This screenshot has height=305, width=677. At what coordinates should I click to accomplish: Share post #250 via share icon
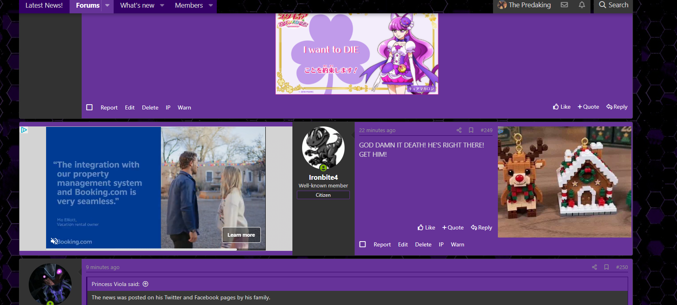click(x=594, y=267)
